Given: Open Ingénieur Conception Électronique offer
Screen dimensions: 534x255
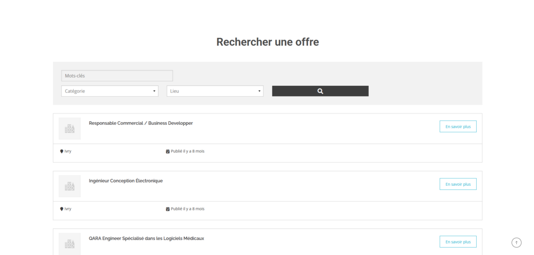Looking at the screenshot, I should click(x=126, y=181).
